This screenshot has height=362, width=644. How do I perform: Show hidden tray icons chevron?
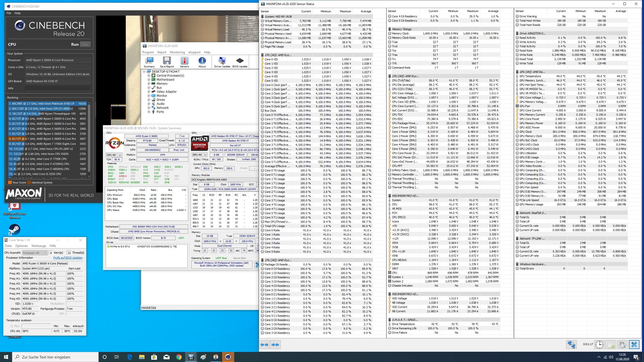tap(599, 357)
